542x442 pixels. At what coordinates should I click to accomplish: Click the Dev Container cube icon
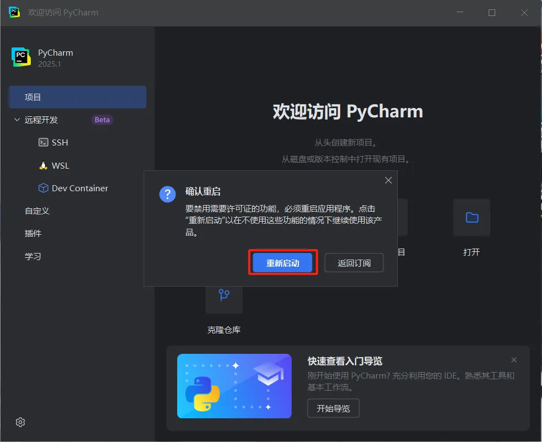(x=43, y=188)
